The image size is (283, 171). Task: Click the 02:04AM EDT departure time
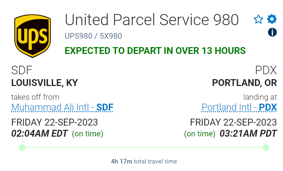39,133
